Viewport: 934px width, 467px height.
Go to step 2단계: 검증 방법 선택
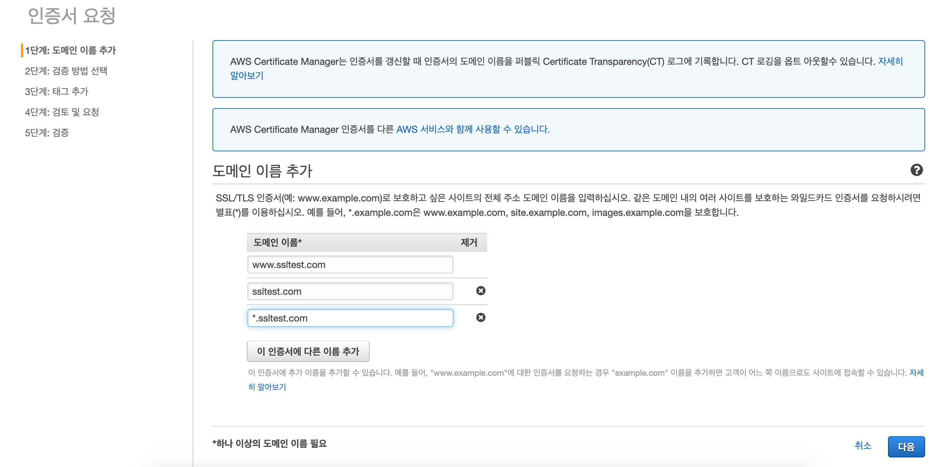tap(66, 71)
